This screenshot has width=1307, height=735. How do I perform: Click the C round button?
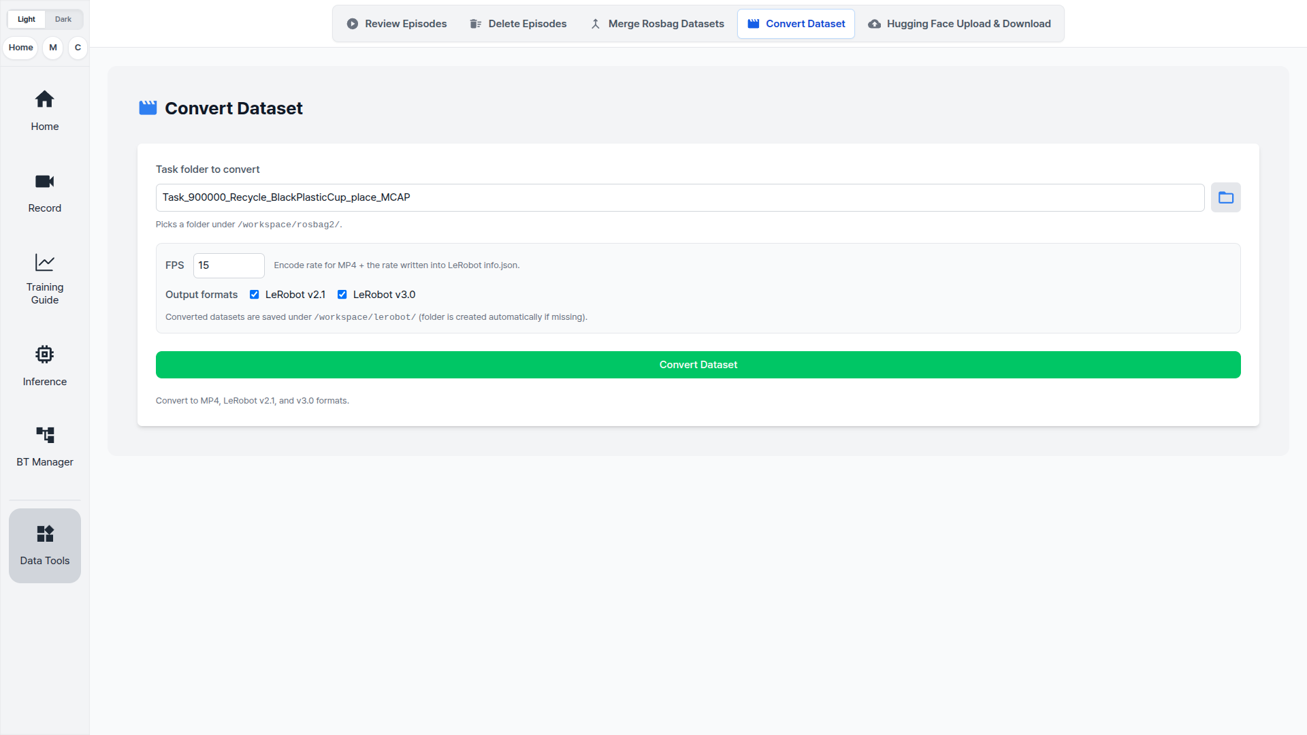click(78, 48)
